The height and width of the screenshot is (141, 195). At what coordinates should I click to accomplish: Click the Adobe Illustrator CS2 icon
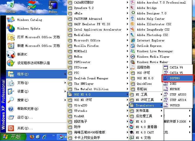[x=132, y=24]
